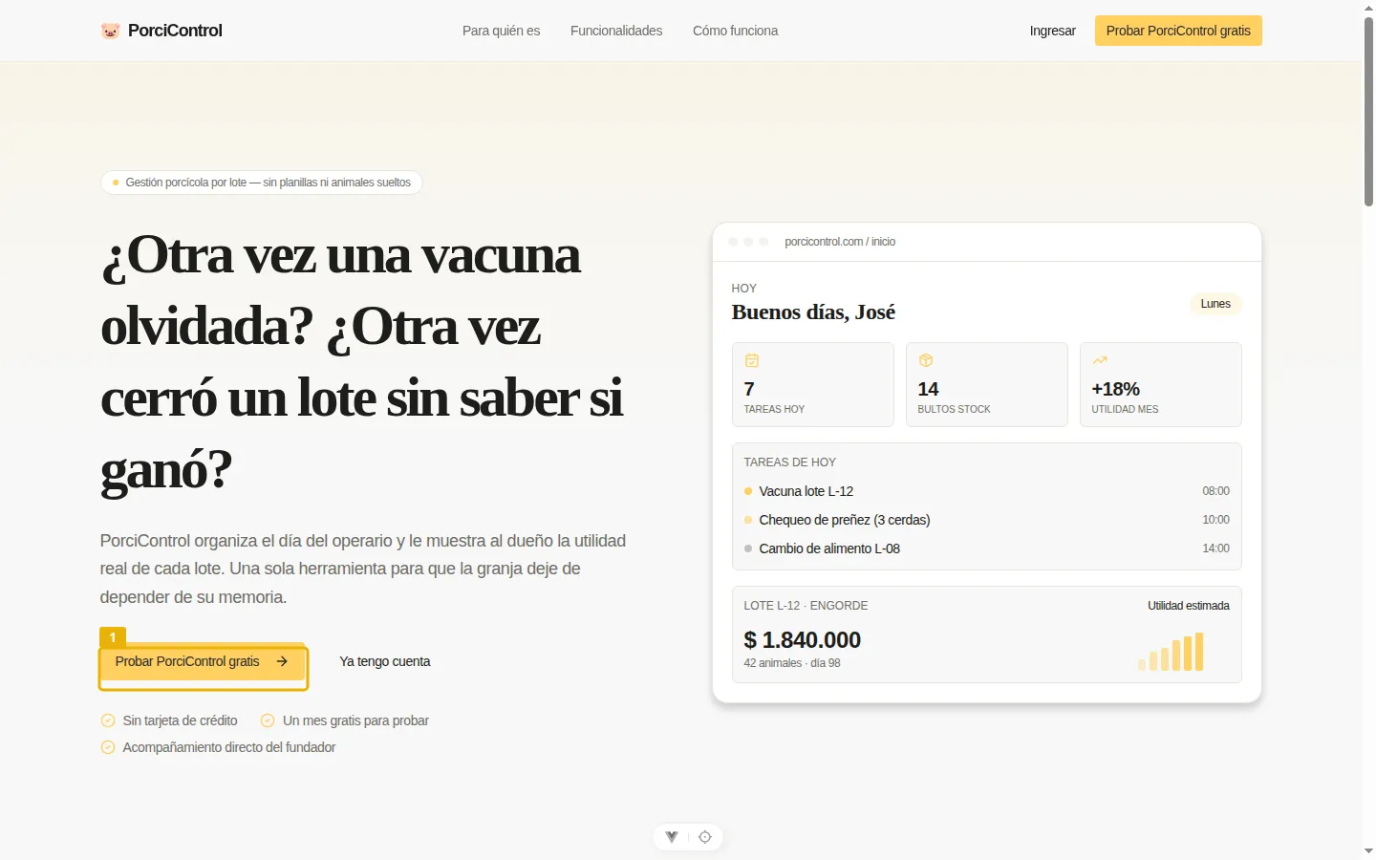Viewport: 1376px width, 860px height.
Task: Click the bar chart in lote L-12 card
Action: 1171,652
